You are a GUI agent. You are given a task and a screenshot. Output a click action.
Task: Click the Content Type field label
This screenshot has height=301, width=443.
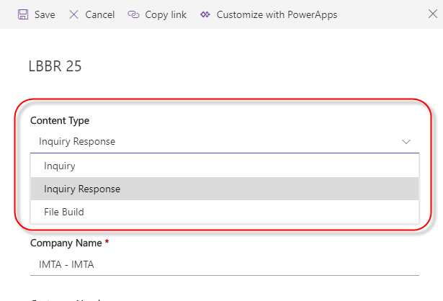60,121
